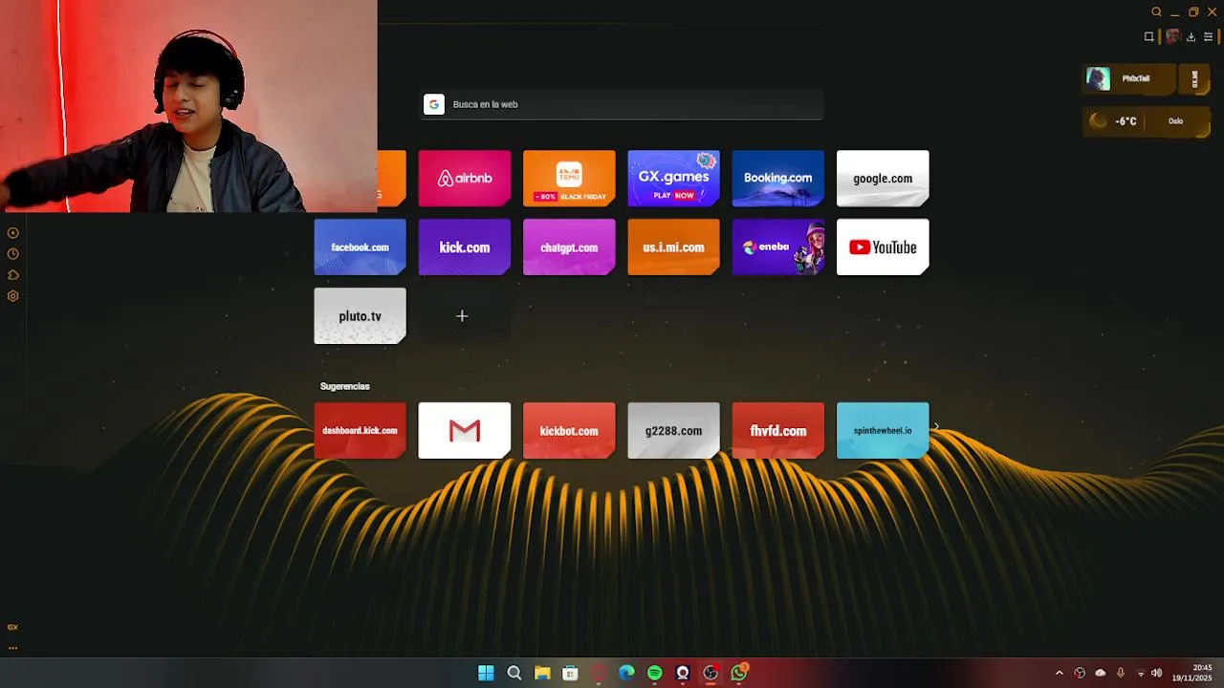The width and height of the screenshot is (1224, 688).
Task: Open the sidebar three-dots menu
Action: click(12, 648)
